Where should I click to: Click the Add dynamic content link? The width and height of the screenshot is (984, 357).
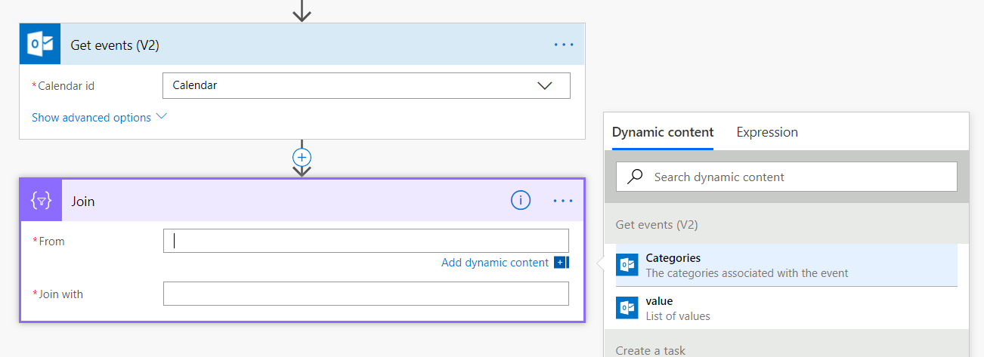[x=495, y=263]
